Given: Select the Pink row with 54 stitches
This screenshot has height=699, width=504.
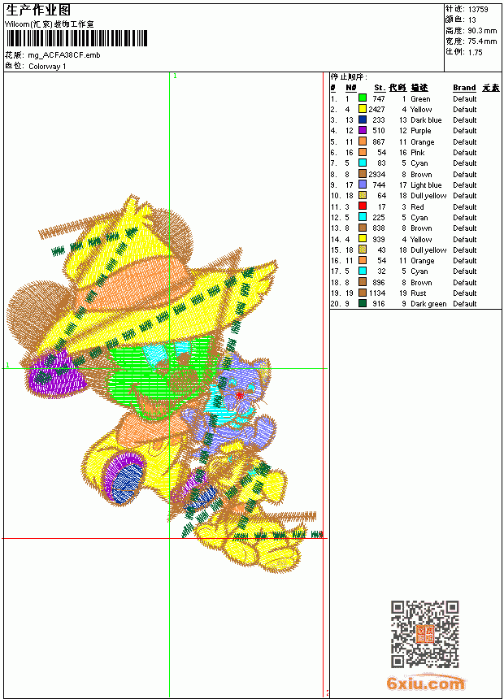Looking at the screenshot, I should [x=415, y=153].
